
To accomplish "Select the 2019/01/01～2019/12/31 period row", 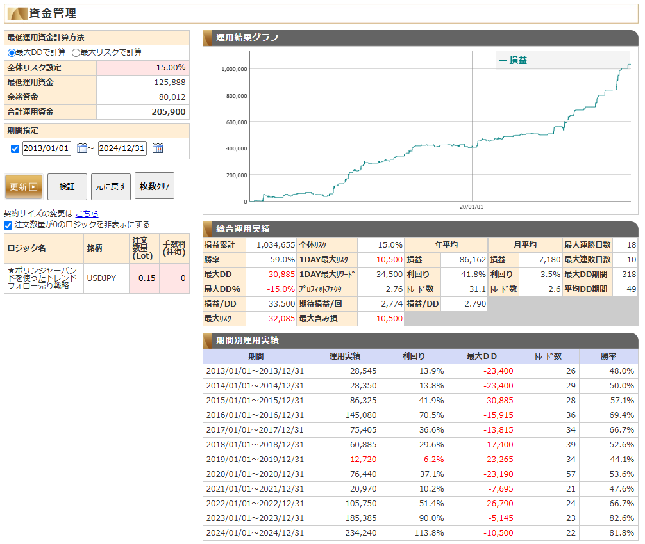I will tap(421, 459).
